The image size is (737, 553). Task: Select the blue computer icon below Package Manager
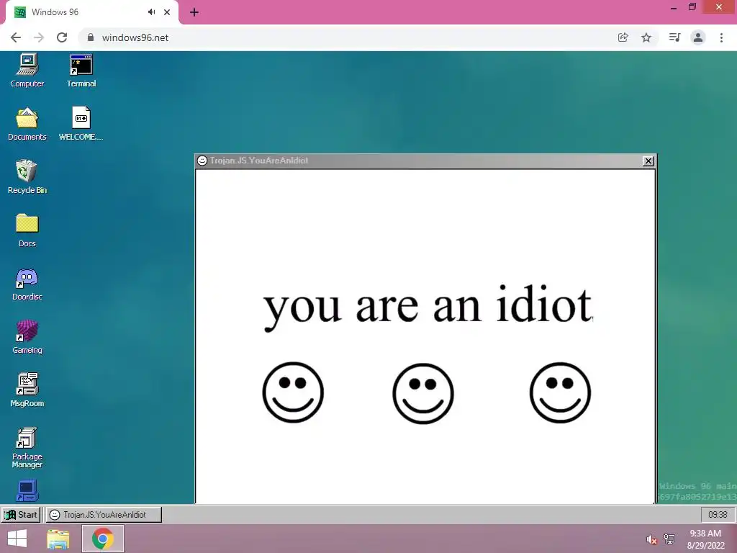27,491
